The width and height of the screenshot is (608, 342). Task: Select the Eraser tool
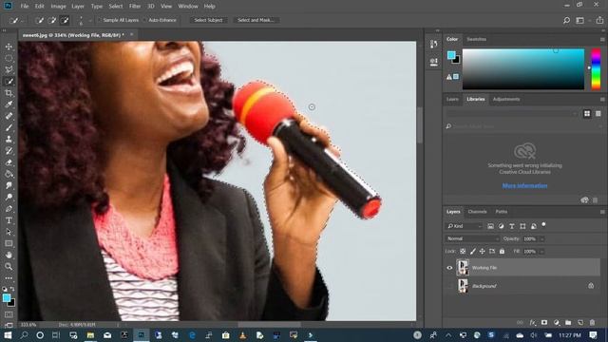9,162
